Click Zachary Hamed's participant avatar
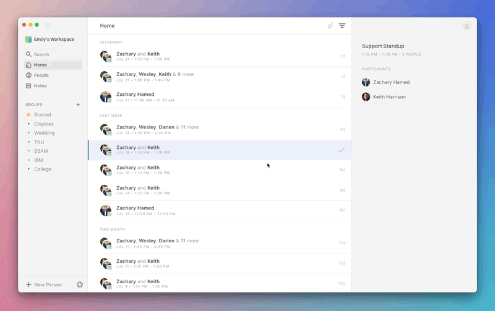Image resolution: width=495 pixels, height=311 pixels. (366, 82)
